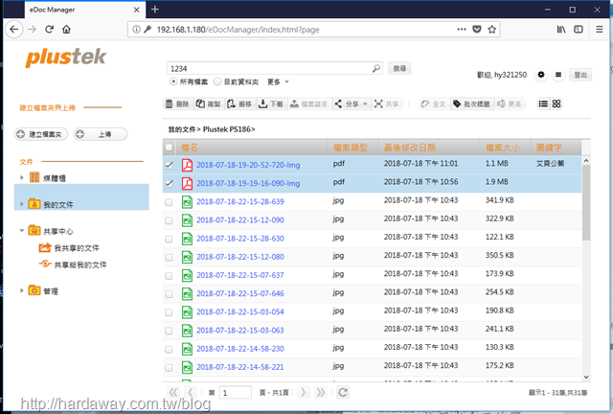
Task: Click the Sharing Center (共享中心) folder icon
Action: [34, 230]
